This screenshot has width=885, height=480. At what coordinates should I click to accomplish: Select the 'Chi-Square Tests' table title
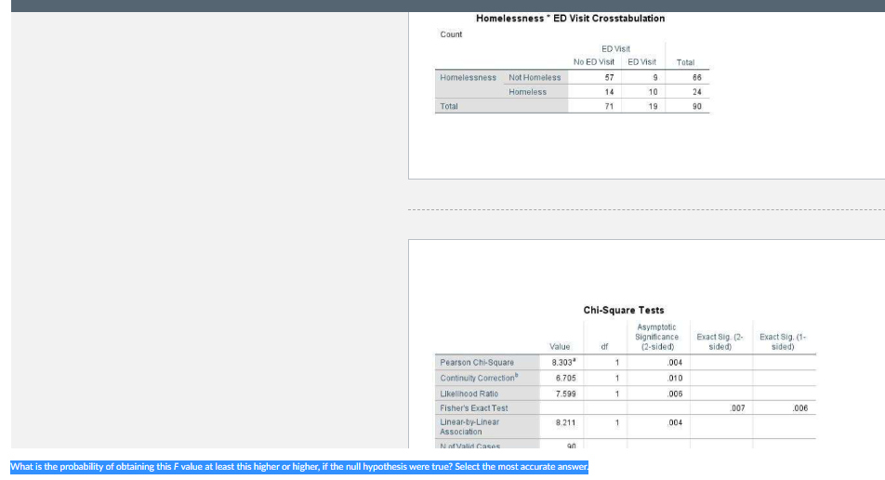624,310
